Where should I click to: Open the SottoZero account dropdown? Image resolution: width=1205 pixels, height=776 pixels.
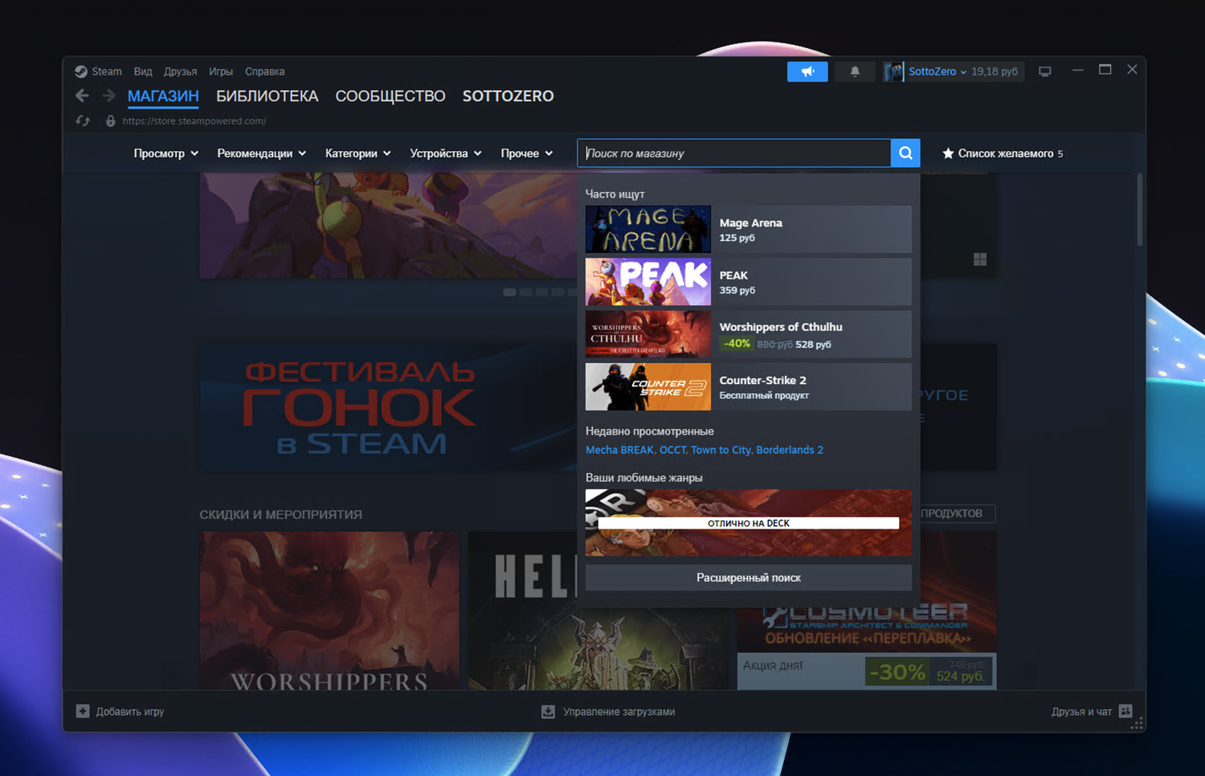point(937,71)
